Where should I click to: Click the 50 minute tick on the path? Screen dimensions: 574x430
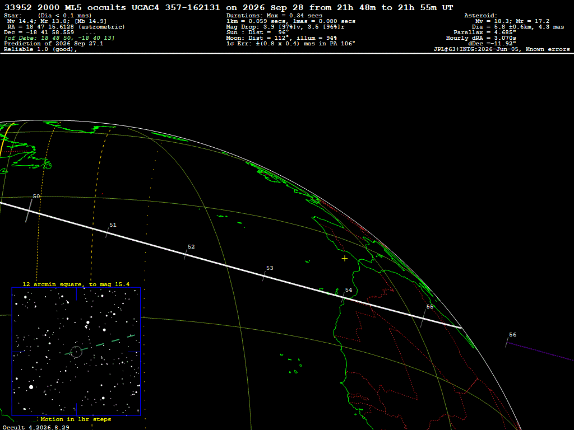pyautogui.click(x=29, y=211)
